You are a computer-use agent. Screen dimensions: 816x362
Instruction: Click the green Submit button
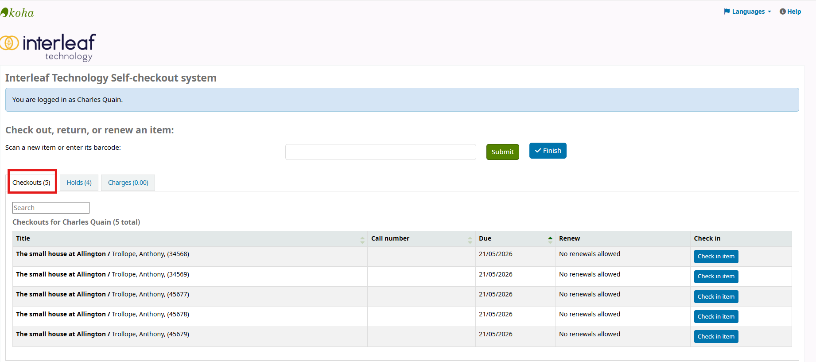tap(502, 152)
